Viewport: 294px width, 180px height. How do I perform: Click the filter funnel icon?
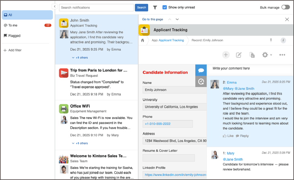pyautogui.click(x=155, y=8)
